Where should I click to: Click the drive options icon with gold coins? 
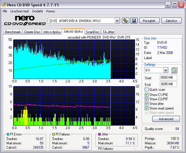pyautogui.click(x=125, y=21)
